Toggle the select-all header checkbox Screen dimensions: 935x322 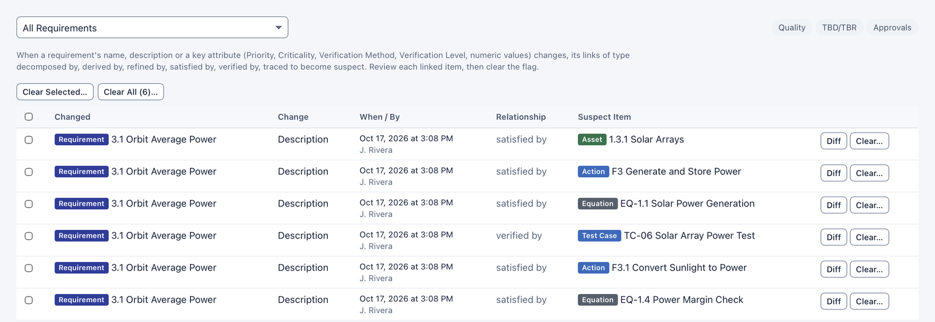click(29, 117)
